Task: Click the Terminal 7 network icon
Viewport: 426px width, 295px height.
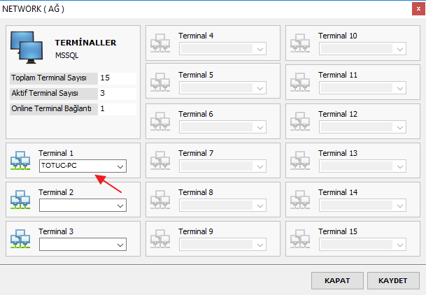Action: (x=160, y=160)
